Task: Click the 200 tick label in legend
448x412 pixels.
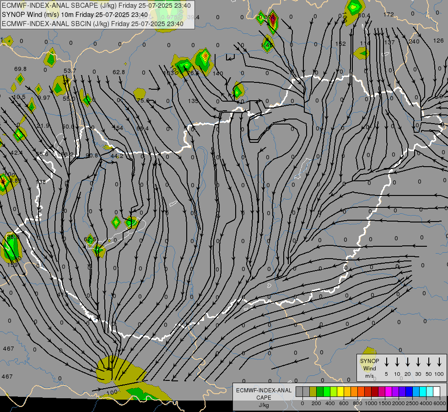Action: click(x=316, y=403)
